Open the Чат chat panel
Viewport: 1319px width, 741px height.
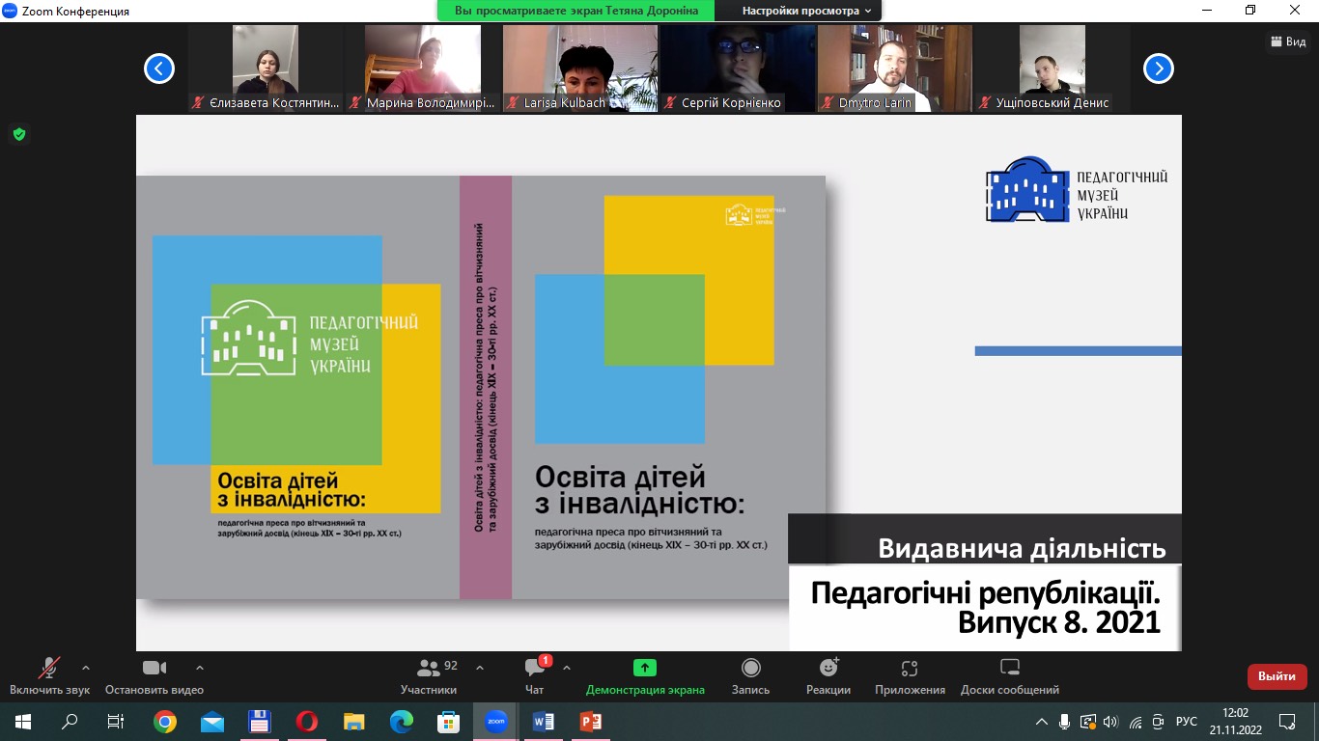point(535,675)
